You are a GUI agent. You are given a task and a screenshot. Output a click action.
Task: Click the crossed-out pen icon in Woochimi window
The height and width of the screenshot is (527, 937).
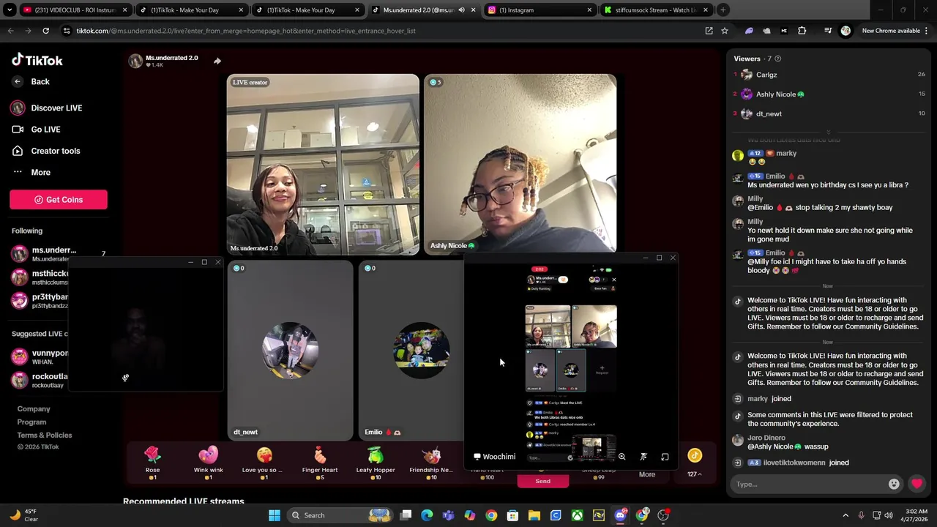(643, 457)
